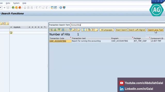Click the Find Next icon in the standard toolbar

point(32,7)
